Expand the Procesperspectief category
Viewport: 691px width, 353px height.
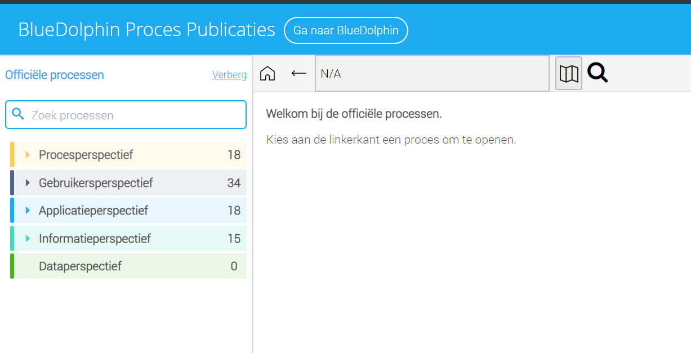(x=28, y=155)
